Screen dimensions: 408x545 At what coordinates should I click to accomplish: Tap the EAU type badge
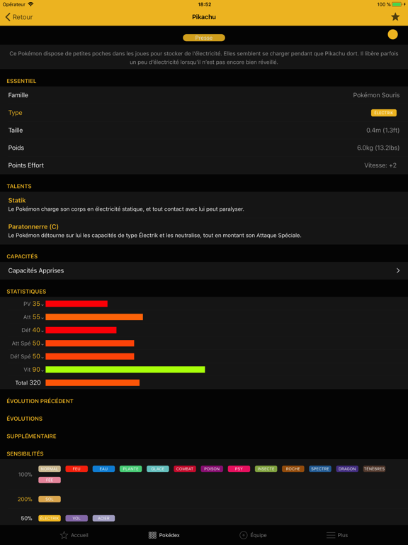(x=103, y=469)
